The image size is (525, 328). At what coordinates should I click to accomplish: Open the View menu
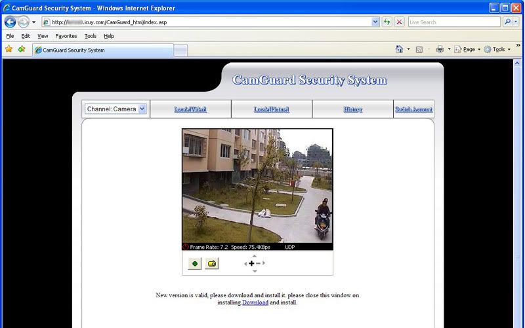click(43, 36)
